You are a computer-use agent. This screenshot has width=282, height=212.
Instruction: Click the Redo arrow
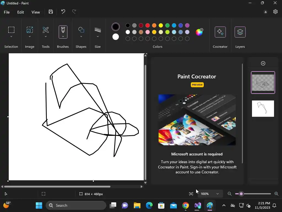(74, 12)
